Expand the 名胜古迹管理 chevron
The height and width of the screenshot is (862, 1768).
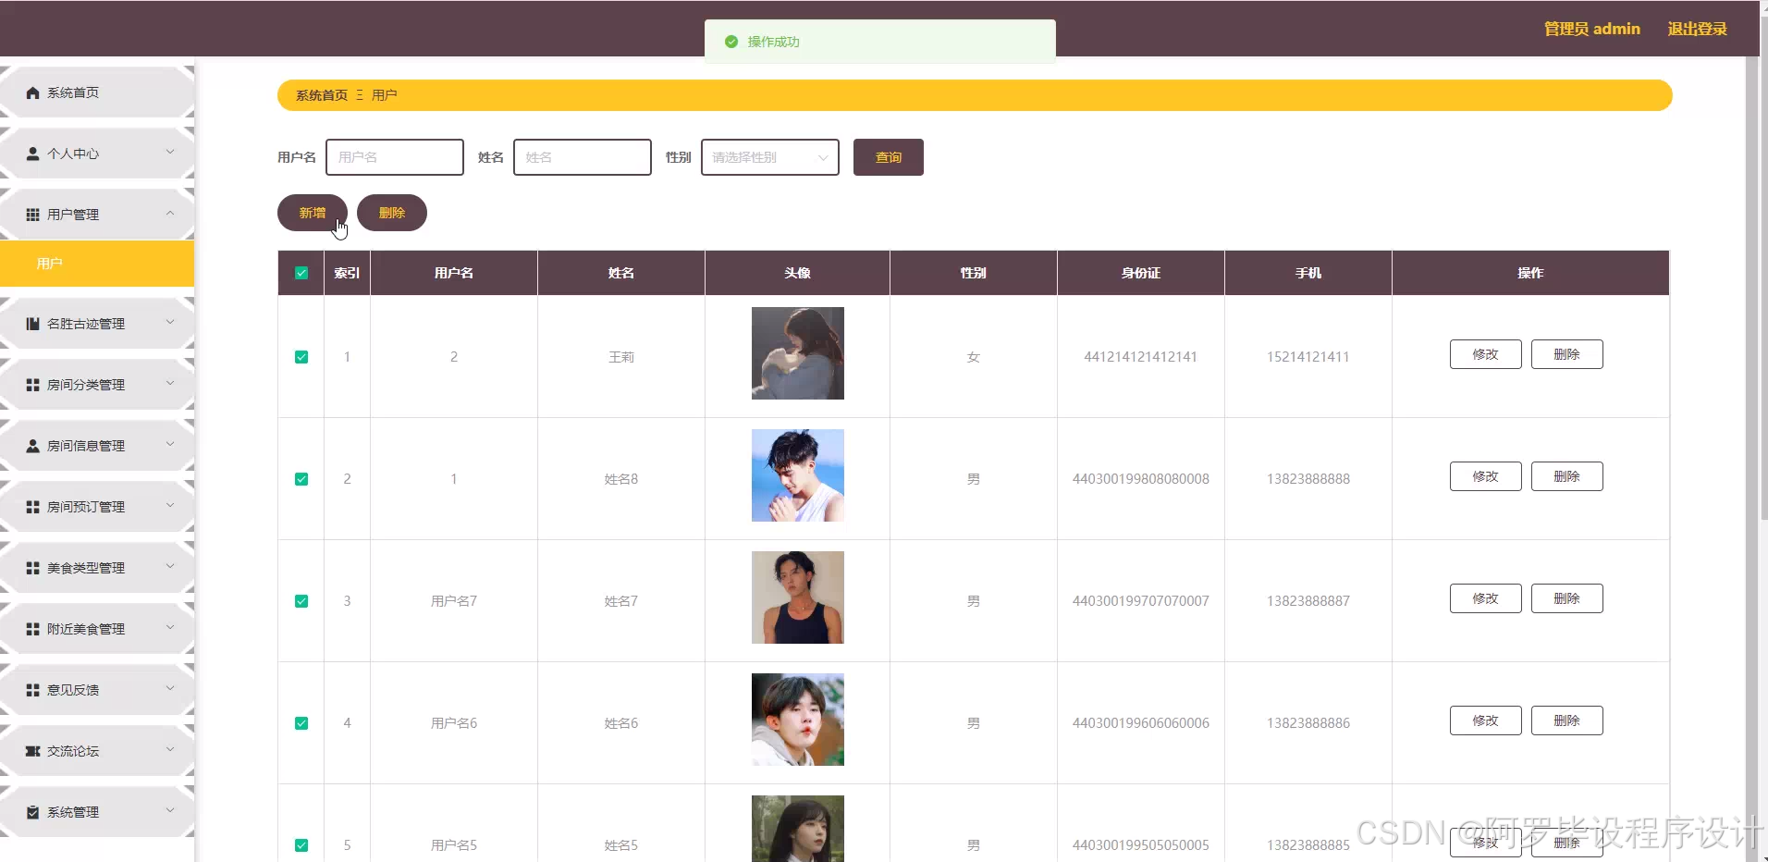(x=170, y=322)
